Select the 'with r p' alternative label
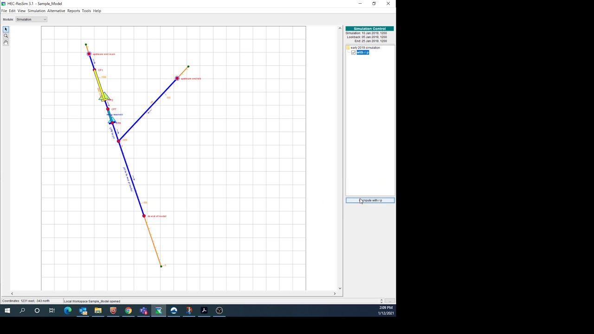 point(363,52)
